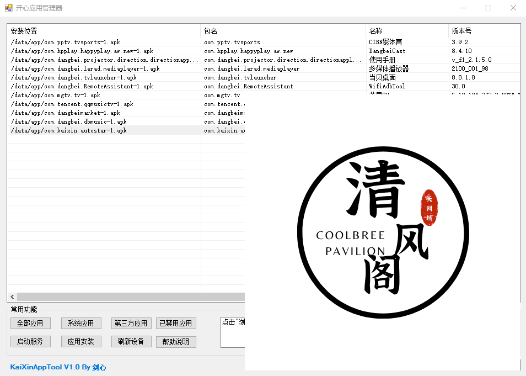Click the 全部应用 button
The height and width of the screenshot is (376, 526).
30,323
